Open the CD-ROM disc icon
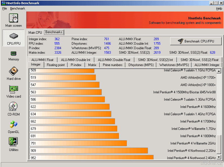This screenshot has width=224, height=167. (x=13, y=107)
